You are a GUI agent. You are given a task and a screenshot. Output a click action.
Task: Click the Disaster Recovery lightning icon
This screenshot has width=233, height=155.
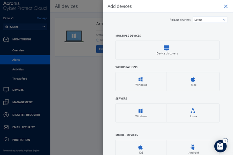(x=6, y=115)
